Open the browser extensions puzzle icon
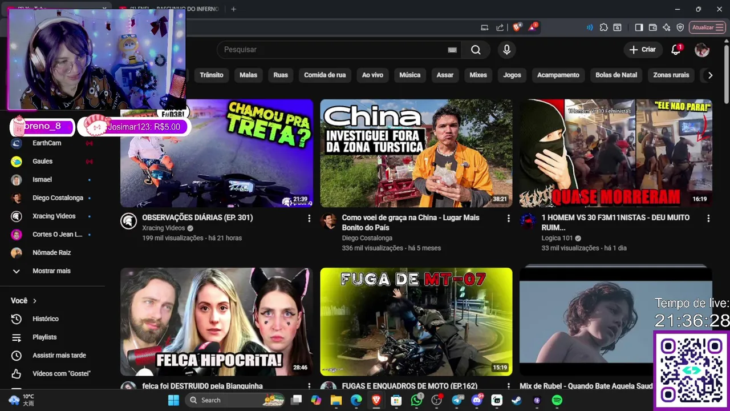This screenshot has width=730, height=411. 603,27
